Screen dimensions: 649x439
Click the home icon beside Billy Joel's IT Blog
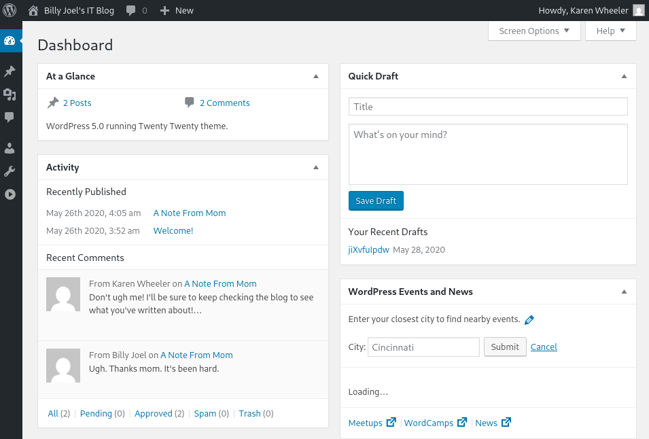coord(33,10)
